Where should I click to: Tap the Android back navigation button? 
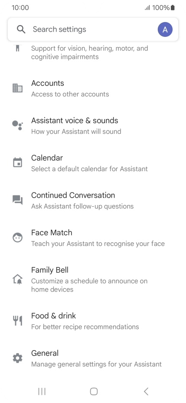(x=146, y=391)
